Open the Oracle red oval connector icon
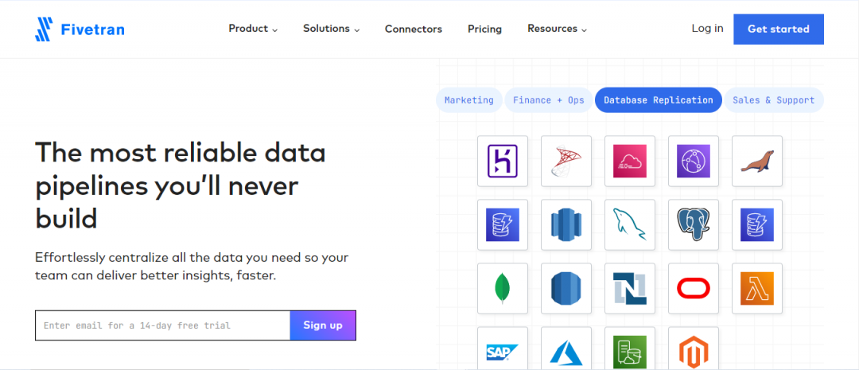Image resolution: width=859 pixels, height=370 pixels. pyautogui.click(x=694, y=288)
